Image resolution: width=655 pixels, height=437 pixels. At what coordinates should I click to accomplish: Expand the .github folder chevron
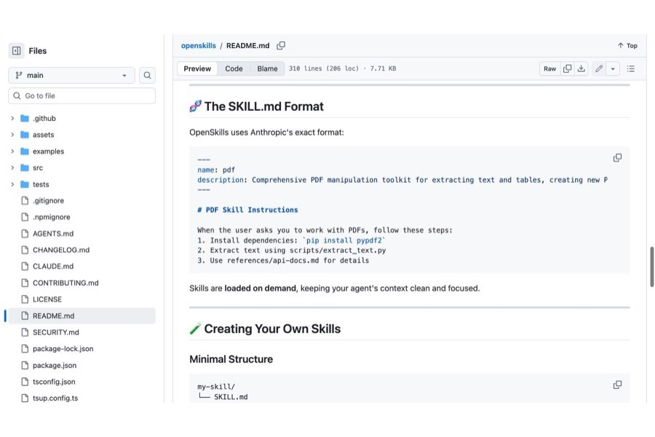12,118
